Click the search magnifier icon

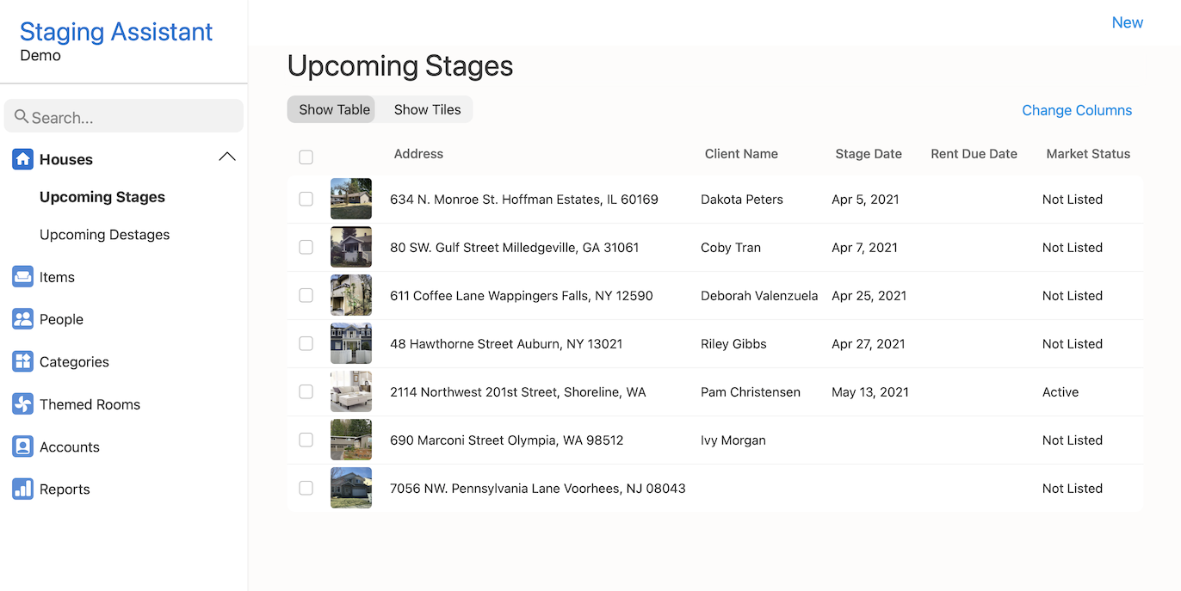pos(22,116)
